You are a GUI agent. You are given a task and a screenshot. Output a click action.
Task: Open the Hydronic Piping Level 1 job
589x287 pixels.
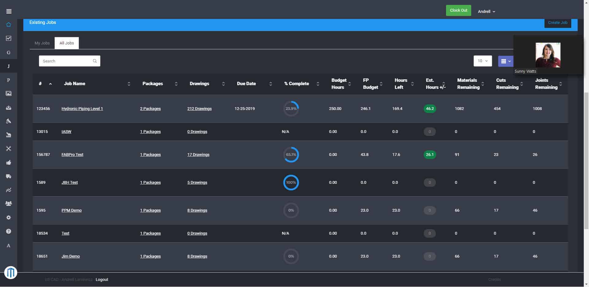click(82, 109)
